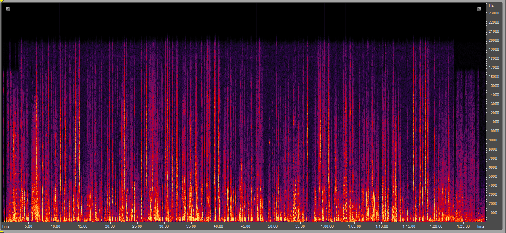Select the yellow playhead marker above the spectrogram
The width and height of the screenshot is (506, 233).
(2, 1)
